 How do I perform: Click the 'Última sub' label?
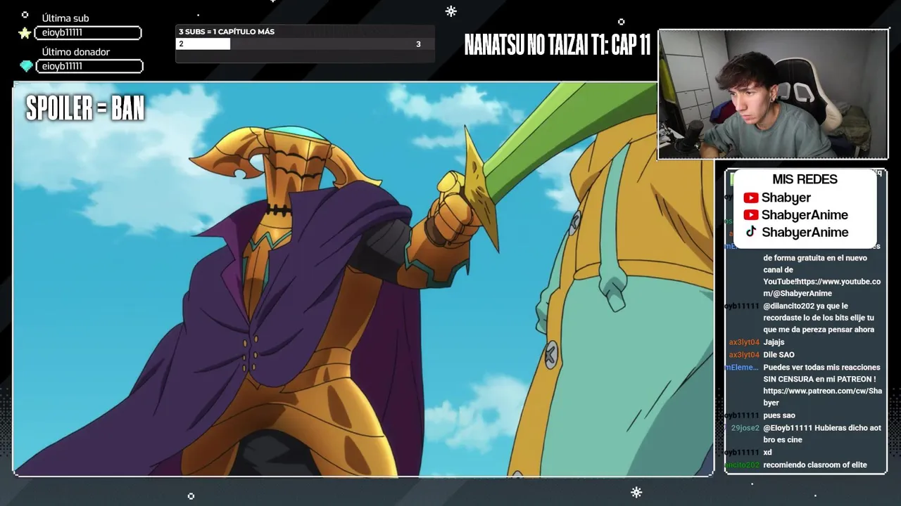pos(65,18)
